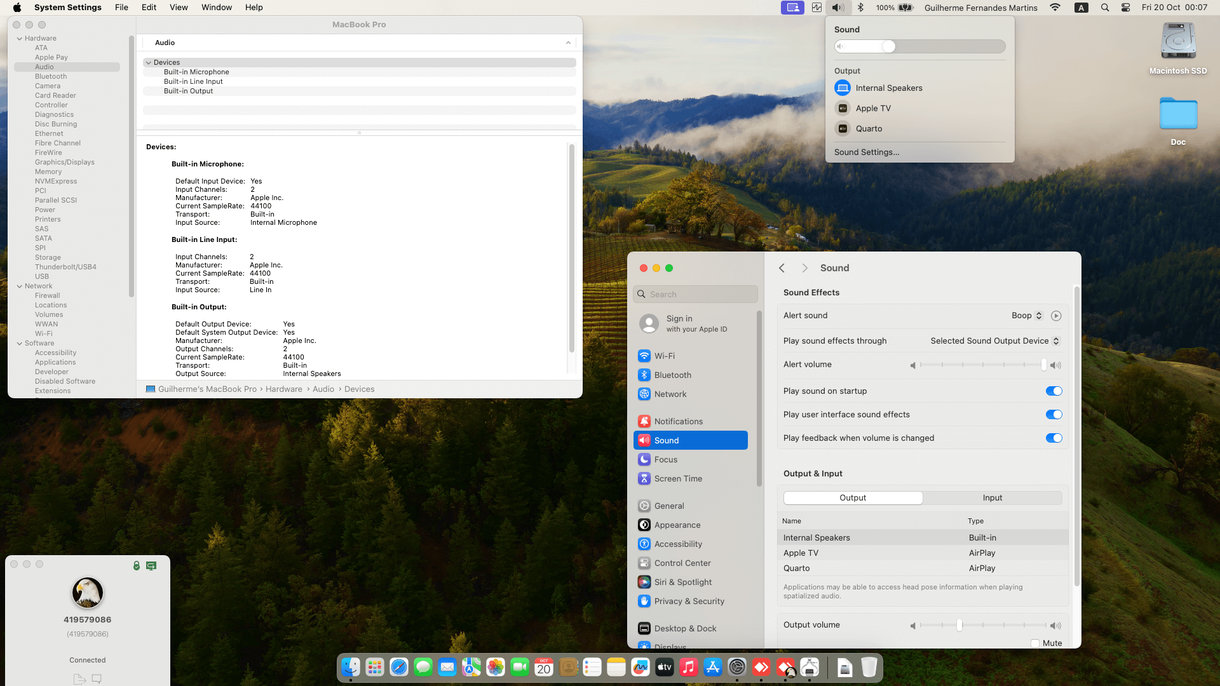
Task: Play the Boop alert sound preview
Action: click(x=1056, y=316)
